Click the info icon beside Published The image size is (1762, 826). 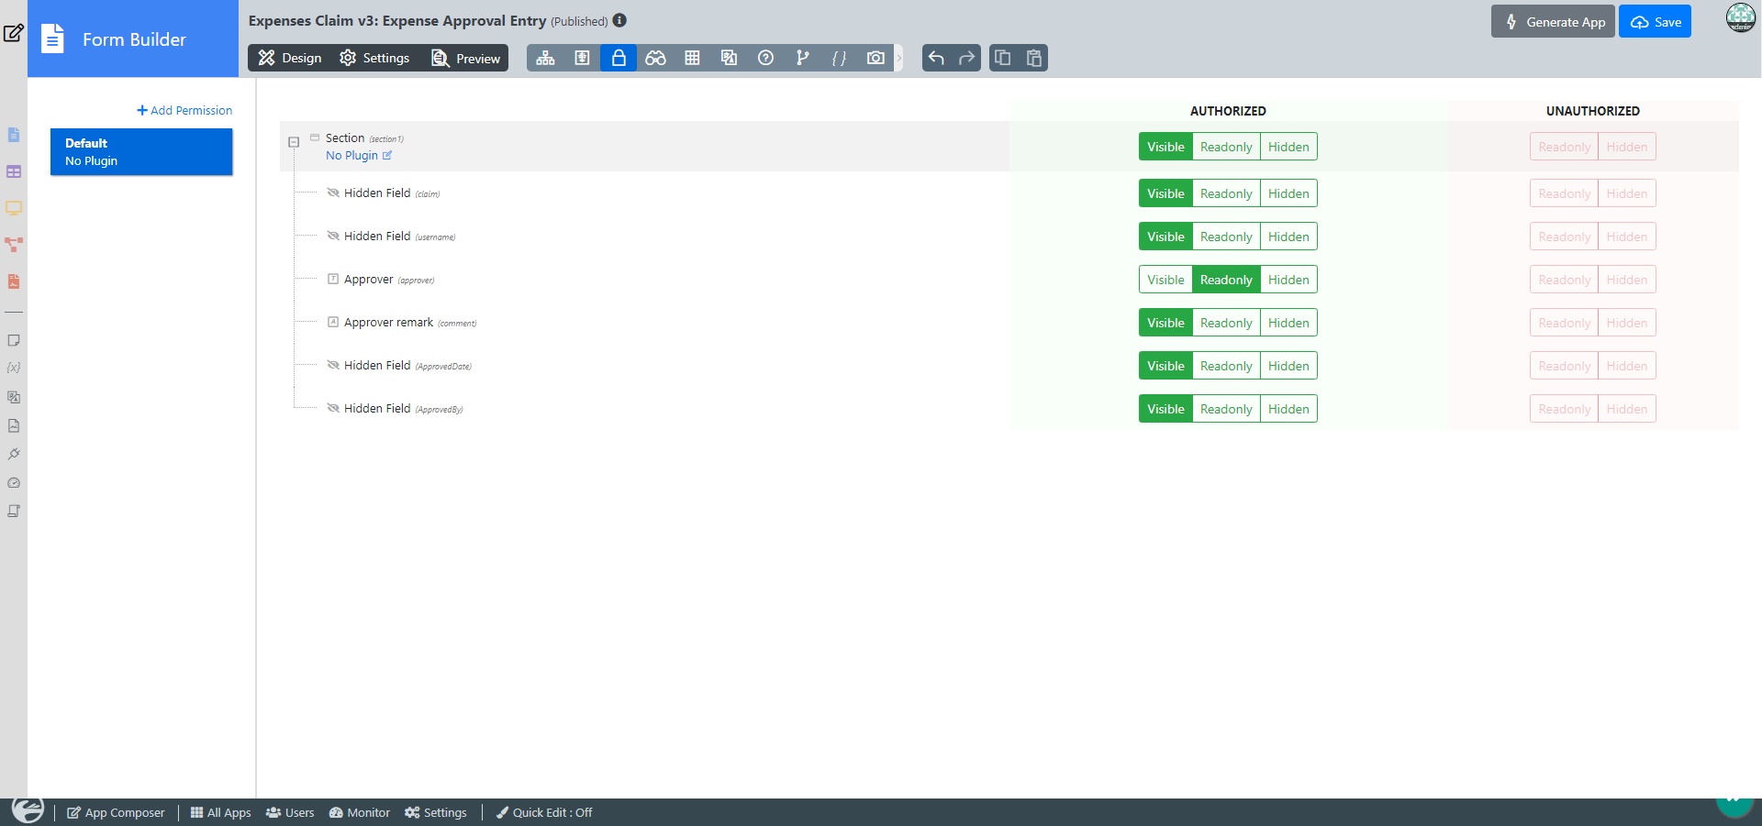coord(619,20)
